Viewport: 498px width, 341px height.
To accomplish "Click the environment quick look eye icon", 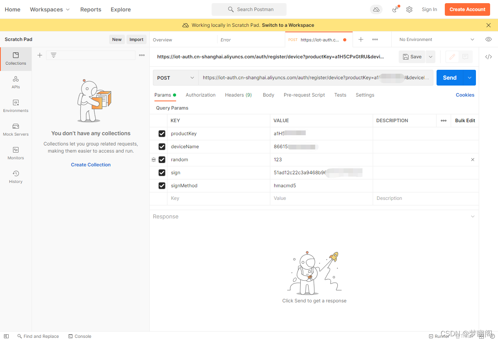I will coord(489,39).
